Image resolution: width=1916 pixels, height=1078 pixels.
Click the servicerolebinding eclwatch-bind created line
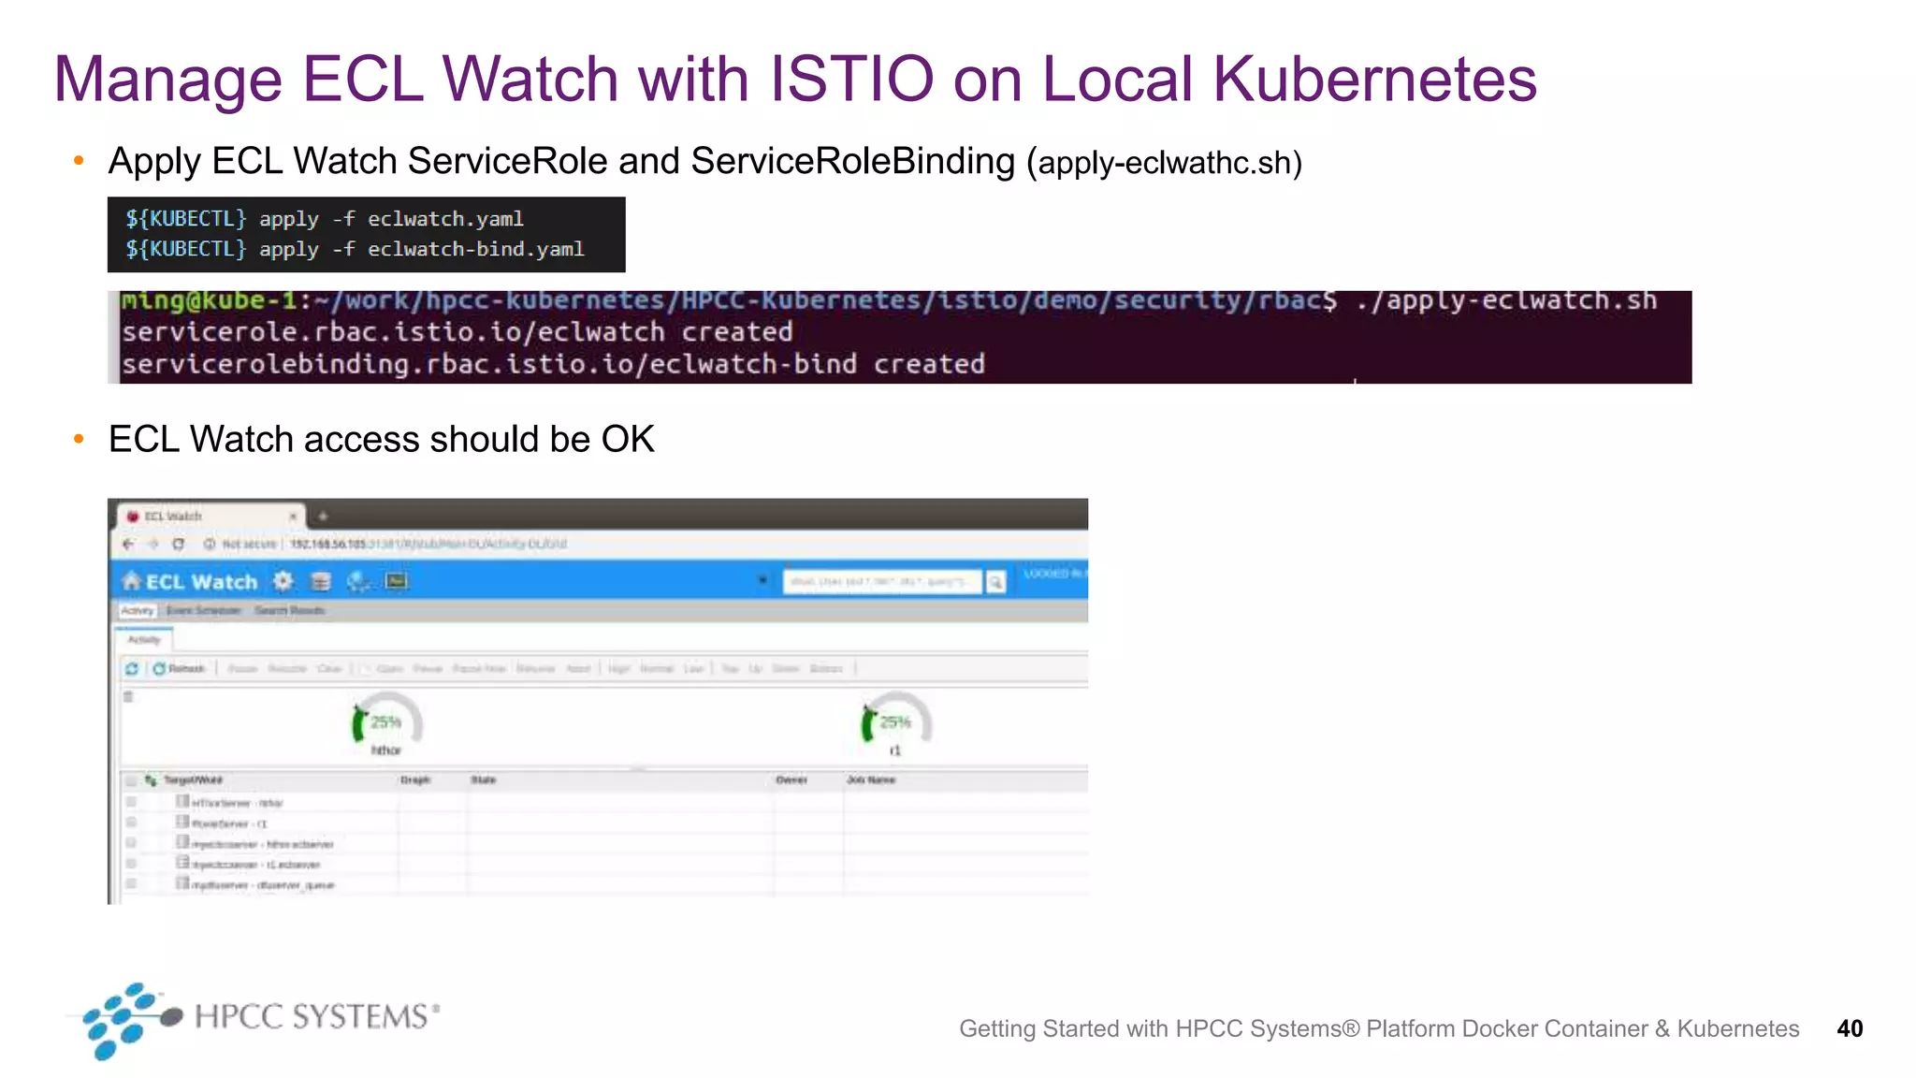[x=554, y=364]
